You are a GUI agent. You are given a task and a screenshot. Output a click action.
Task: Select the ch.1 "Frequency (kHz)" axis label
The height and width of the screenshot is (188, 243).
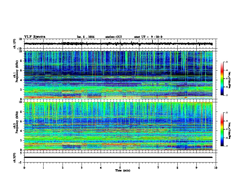click(17, 71)
